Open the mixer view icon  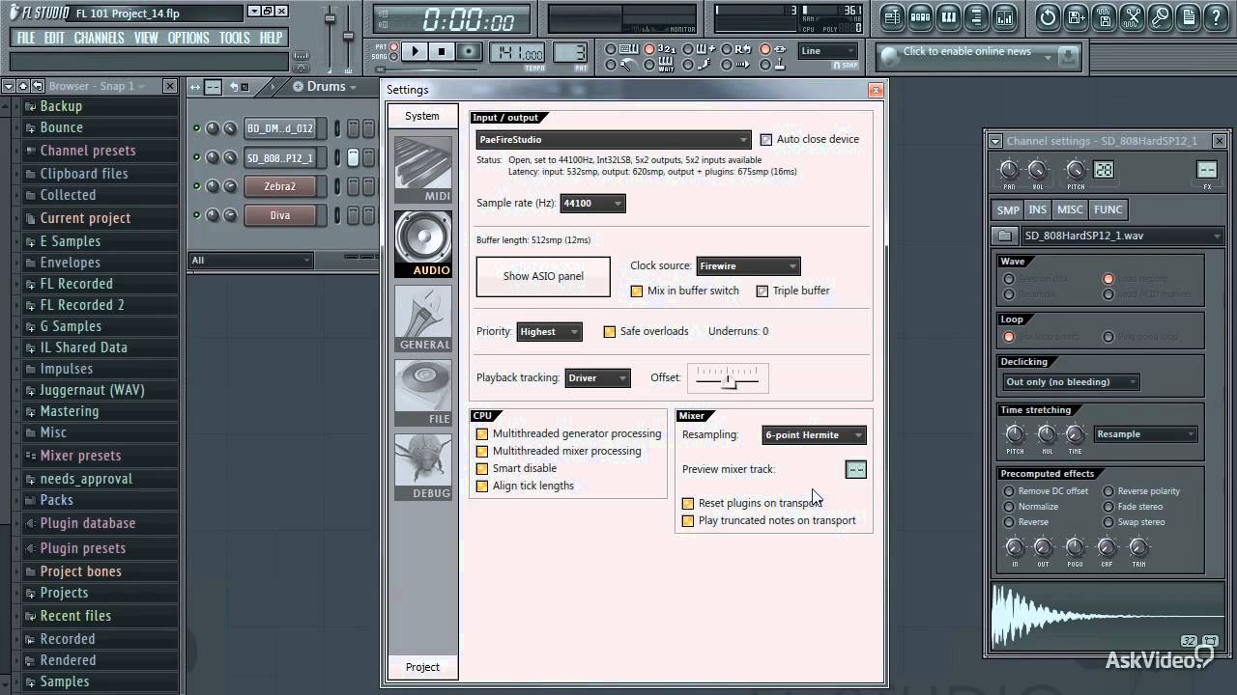(1004, 16)
